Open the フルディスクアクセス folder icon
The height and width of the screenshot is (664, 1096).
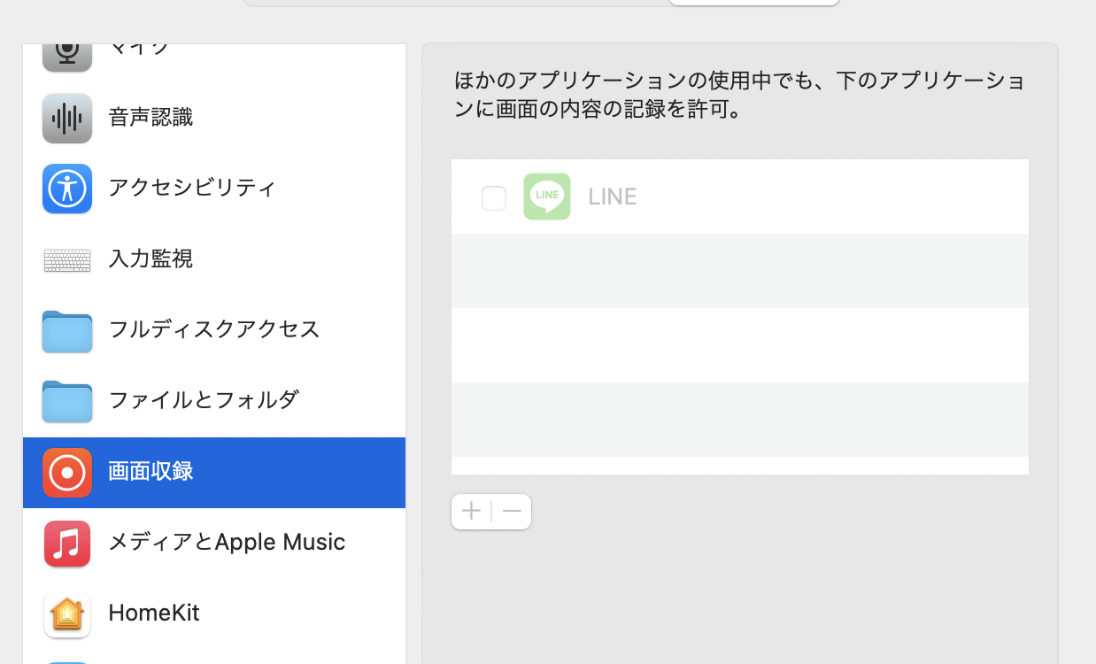point(67,330)
